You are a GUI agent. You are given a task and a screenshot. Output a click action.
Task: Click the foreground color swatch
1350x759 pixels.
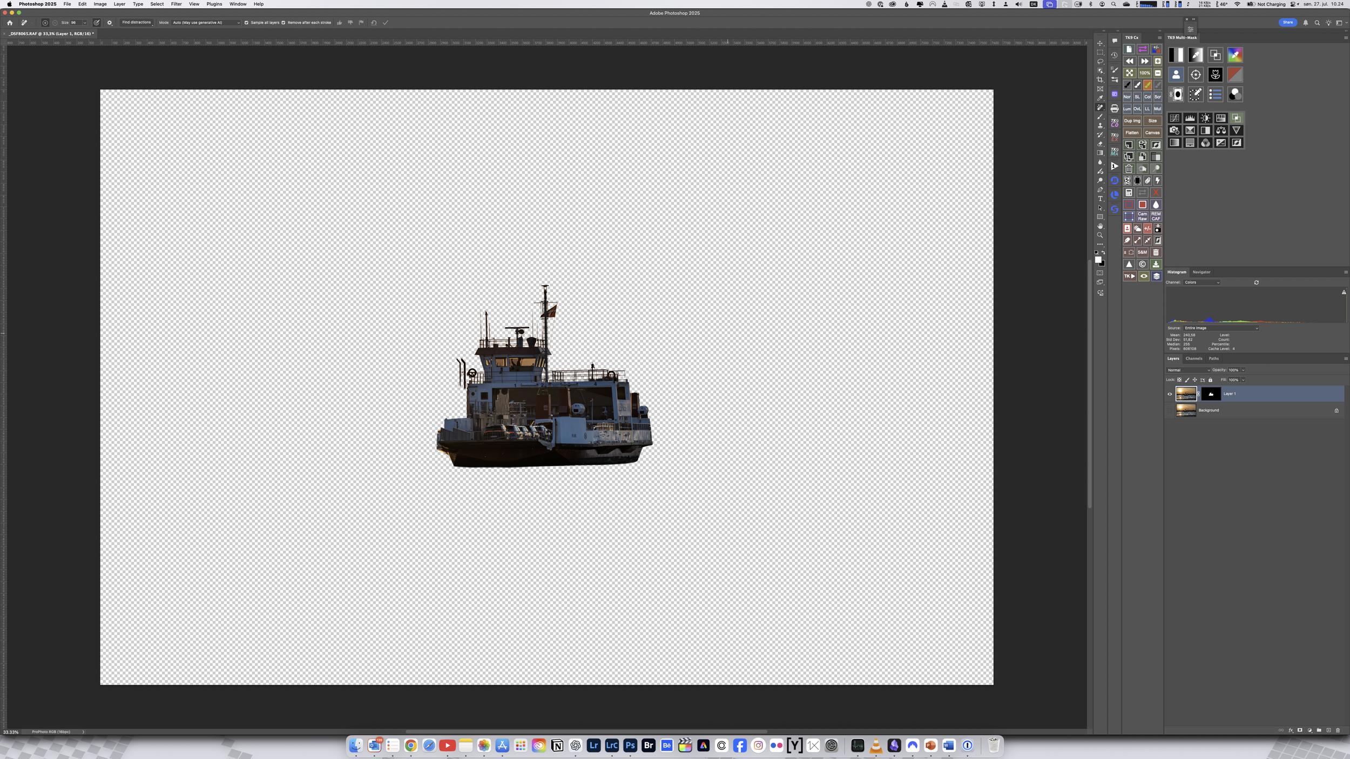click(x=1098, y=260)
